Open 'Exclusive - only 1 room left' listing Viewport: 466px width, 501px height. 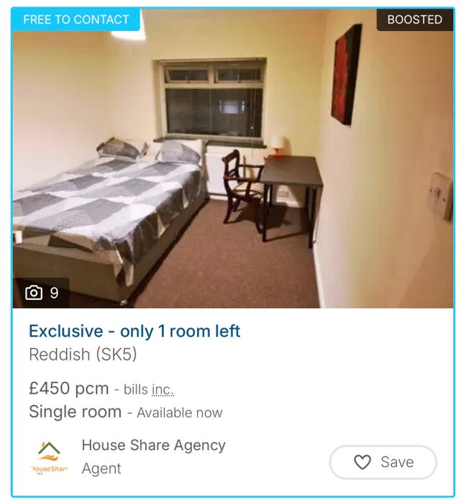click(134, 331)
